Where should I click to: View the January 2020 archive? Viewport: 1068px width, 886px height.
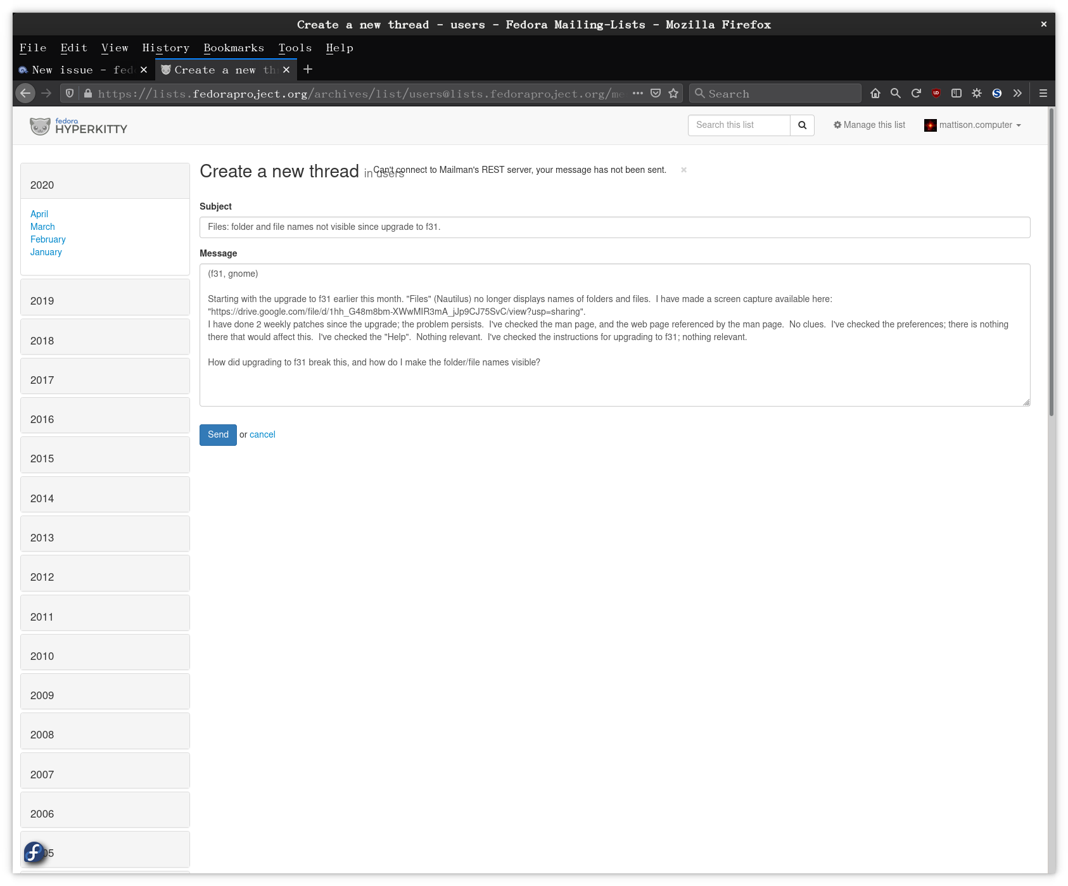coord(46,252)
